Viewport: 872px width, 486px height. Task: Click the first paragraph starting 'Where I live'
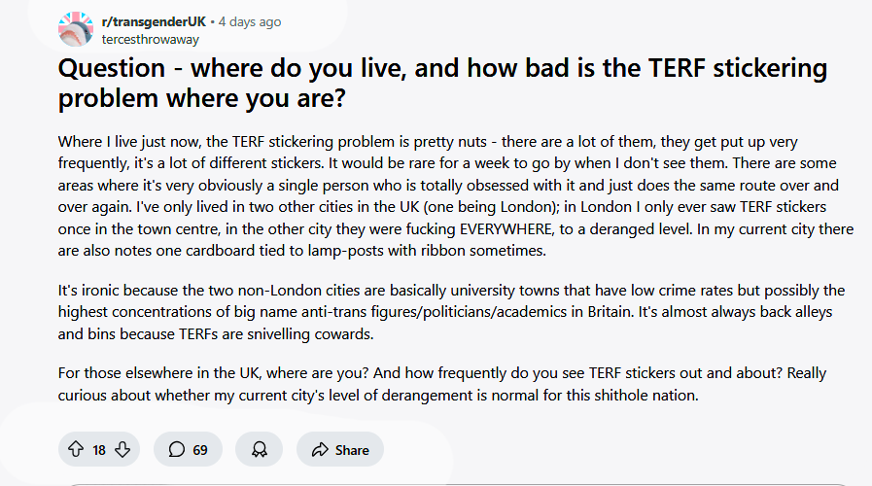click(x=456, y=195)
